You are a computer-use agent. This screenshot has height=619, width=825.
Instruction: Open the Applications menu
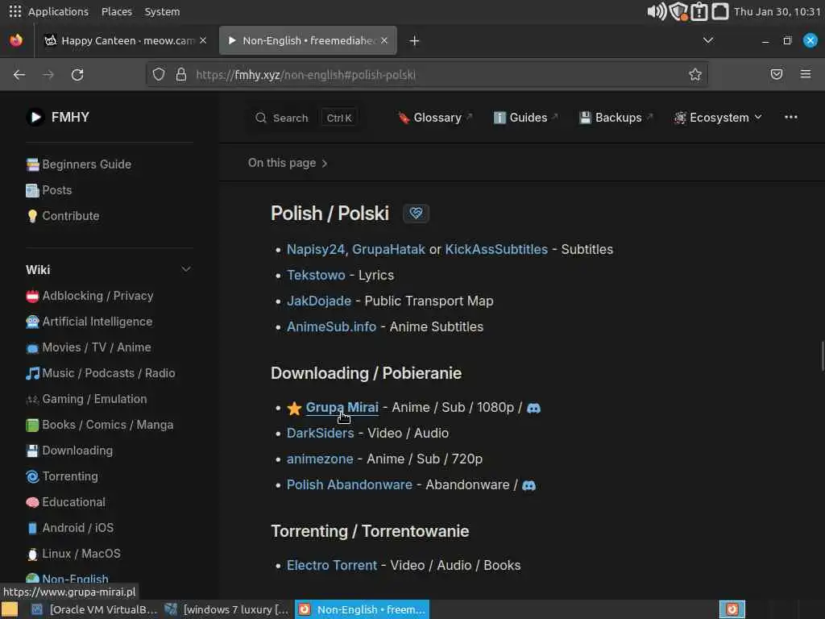click(x=58, y=11)
